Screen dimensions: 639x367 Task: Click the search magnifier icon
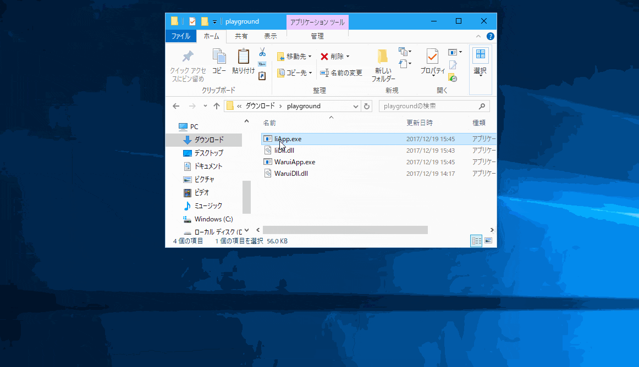point(482,107)
